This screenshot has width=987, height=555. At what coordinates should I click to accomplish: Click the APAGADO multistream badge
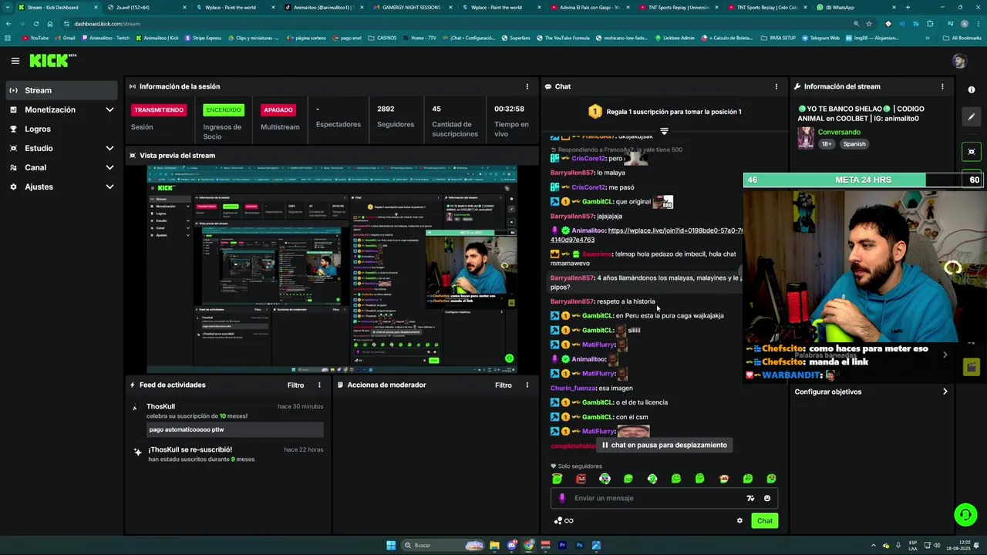click(278, 109)
